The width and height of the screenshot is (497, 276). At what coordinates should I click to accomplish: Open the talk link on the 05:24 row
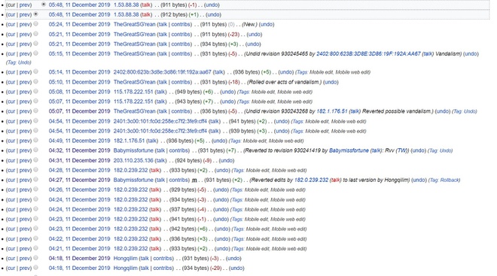163,24
